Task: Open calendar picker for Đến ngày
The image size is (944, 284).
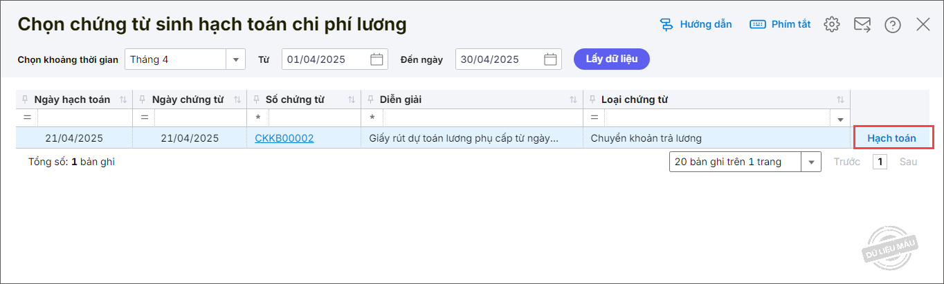Action: pos(550,59)
